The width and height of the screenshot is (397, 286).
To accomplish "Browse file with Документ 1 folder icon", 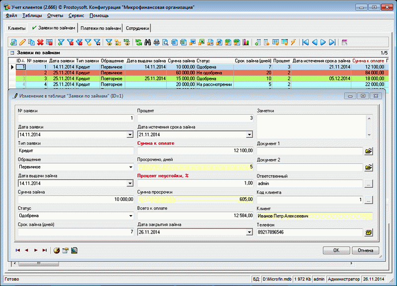I will 368,151.
